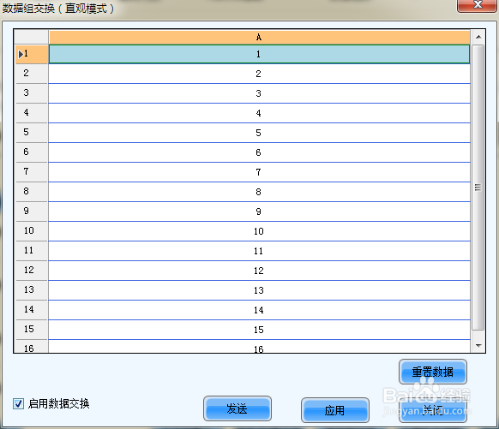Image resolution: width=499 pixels, height=429 pixels.
Task: Click the cell with value 10
Action: pyautogui.click(x=260, y=231)
